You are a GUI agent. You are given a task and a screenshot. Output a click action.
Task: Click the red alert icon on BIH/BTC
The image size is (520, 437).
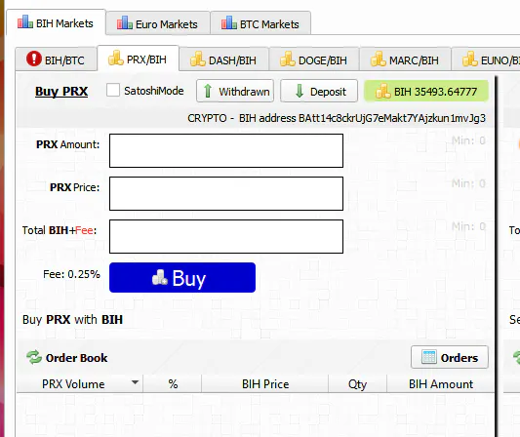click(x=34, y=59)
